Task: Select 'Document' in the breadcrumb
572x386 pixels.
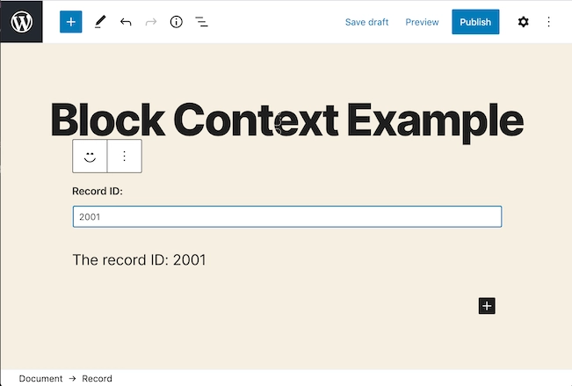Action: 40,378
